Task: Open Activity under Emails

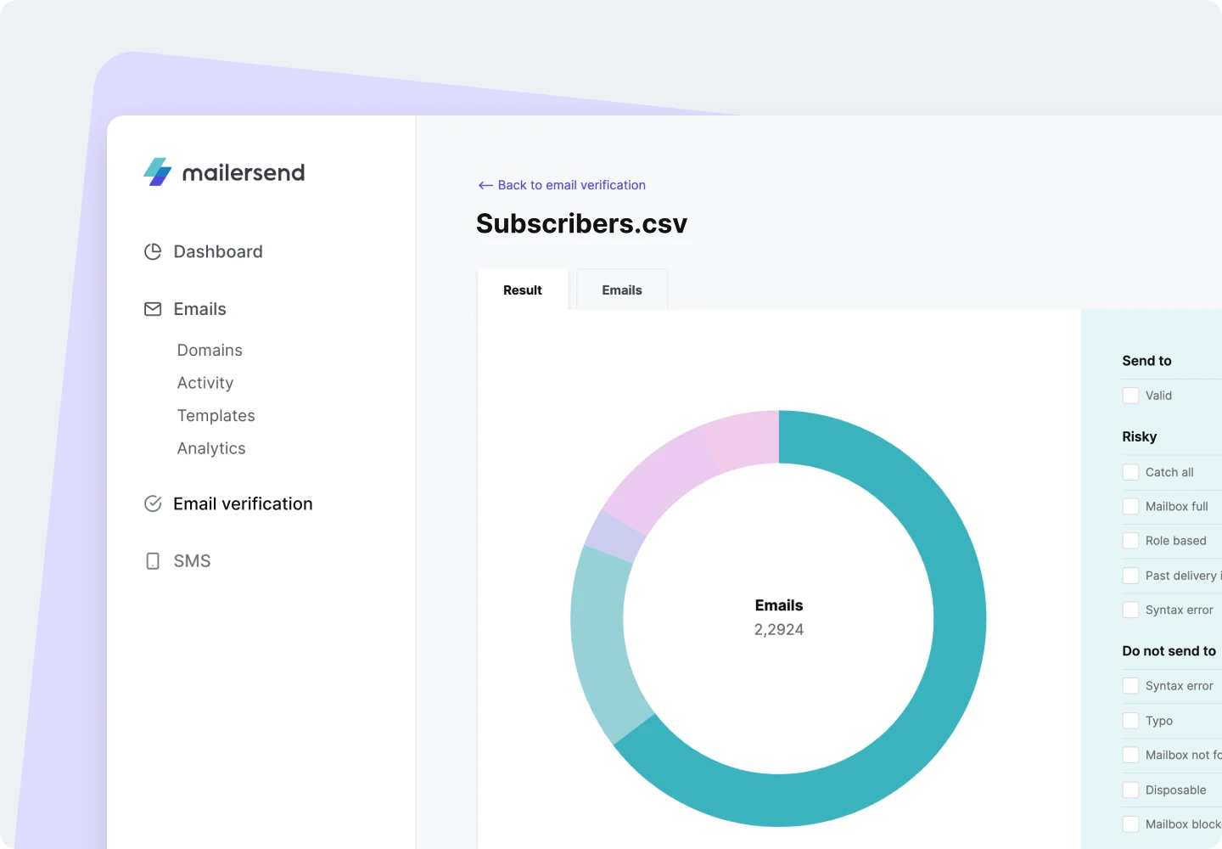Action: click(205, 383)
